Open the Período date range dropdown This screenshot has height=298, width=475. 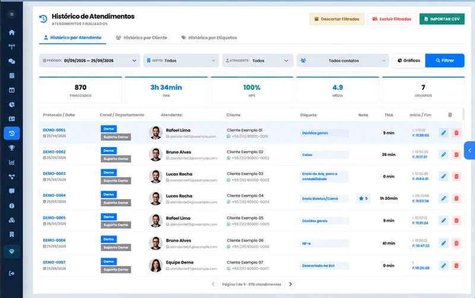(x=90, y=60)
